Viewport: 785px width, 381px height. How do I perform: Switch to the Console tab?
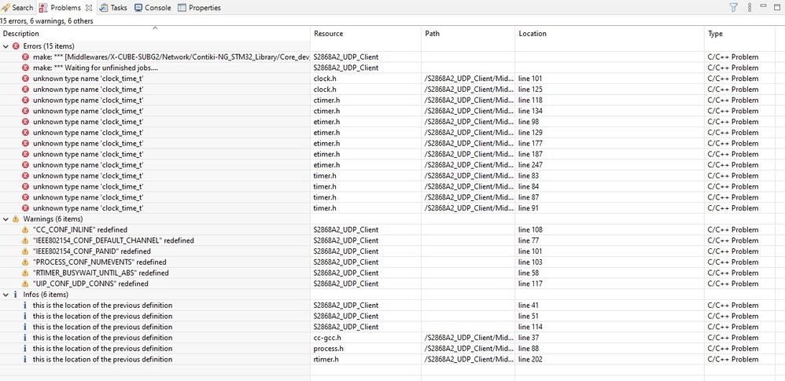[x=153, y=8]
